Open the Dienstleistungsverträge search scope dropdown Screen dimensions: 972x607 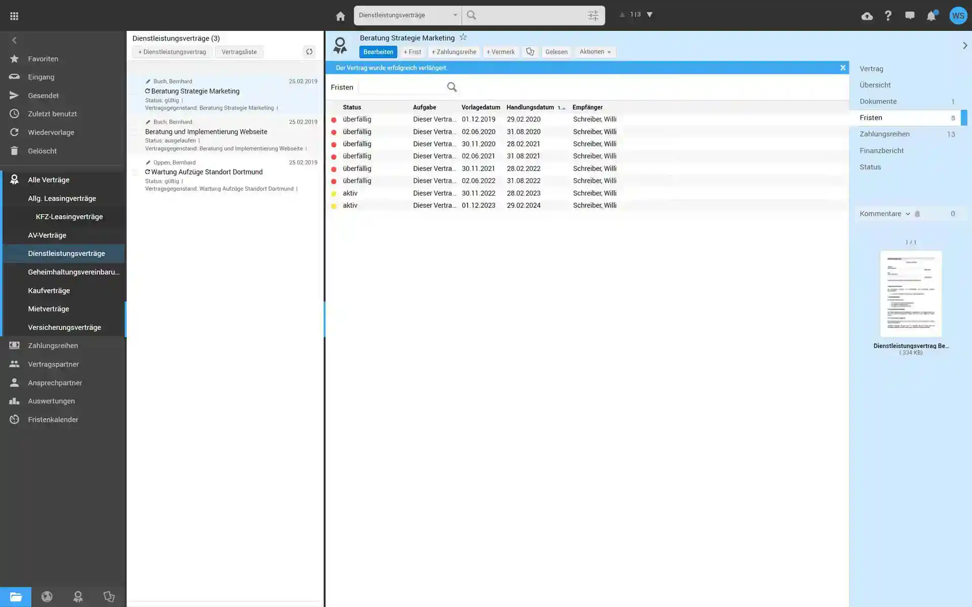pos(407,15)
